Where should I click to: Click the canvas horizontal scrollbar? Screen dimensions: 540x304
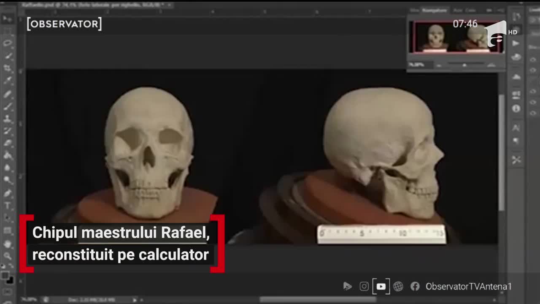coord(317,299)
